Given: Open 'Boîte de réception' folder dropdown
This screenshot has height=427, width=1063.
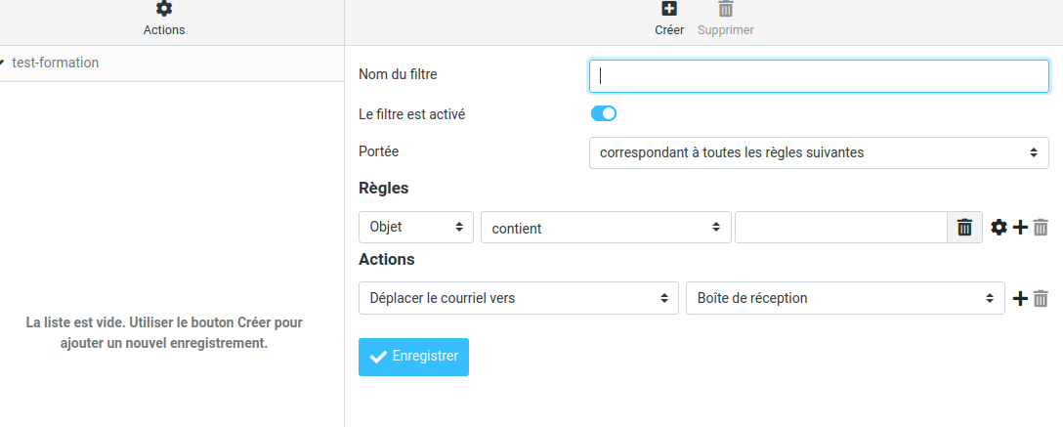Looking at the screenshot, I should click(x=845, y=298).
